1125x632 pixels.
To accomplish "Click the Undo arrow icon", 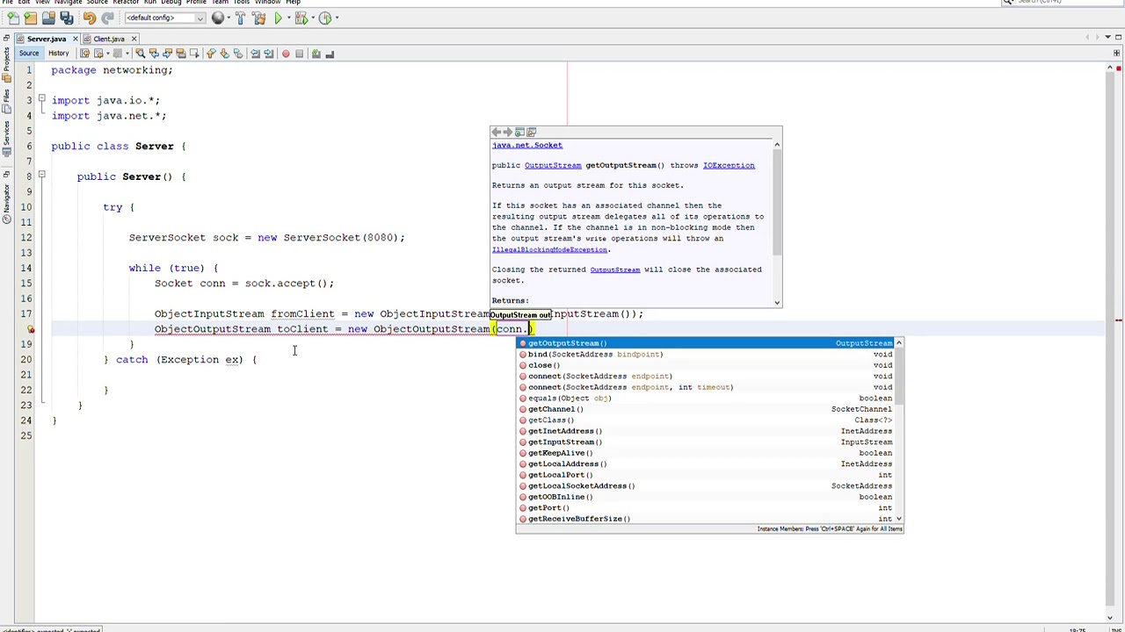I will [90, 18].
